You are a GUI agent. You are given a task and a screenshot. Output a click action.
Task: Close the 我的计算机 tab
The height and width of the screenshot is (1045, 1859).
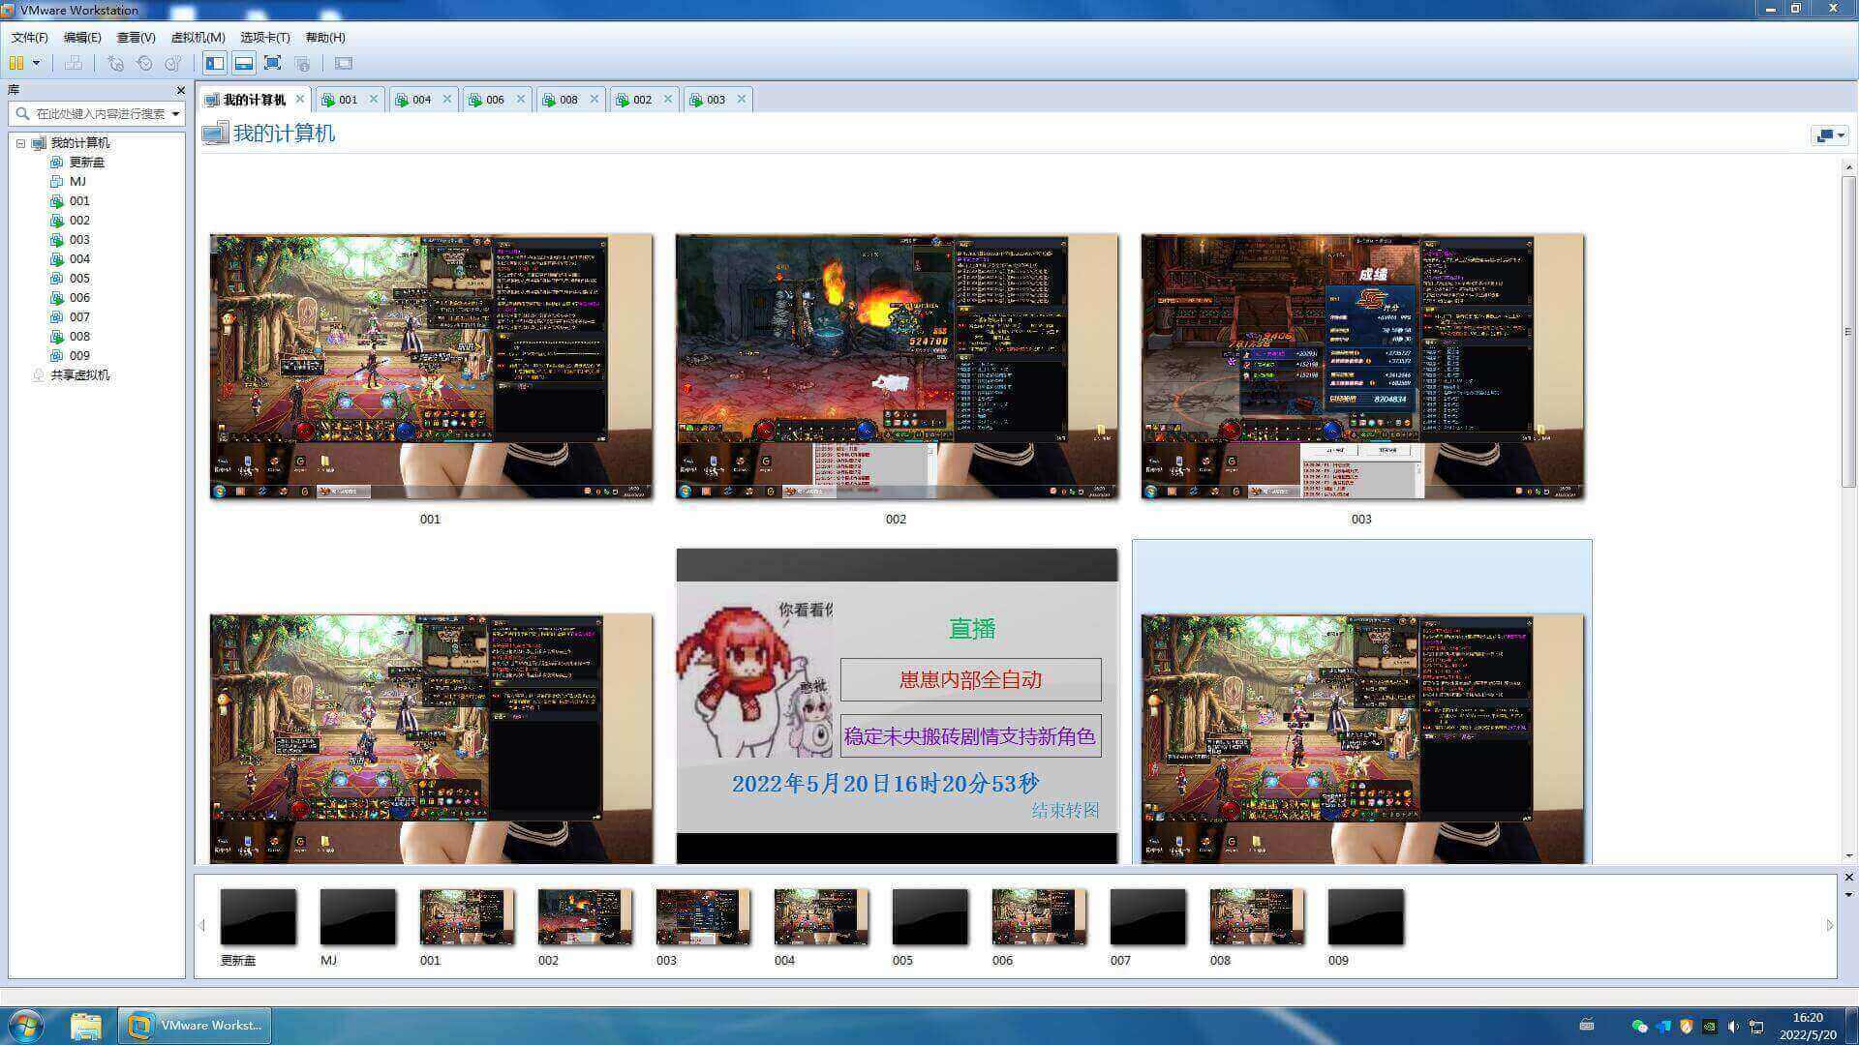click(x=300, y=99)
